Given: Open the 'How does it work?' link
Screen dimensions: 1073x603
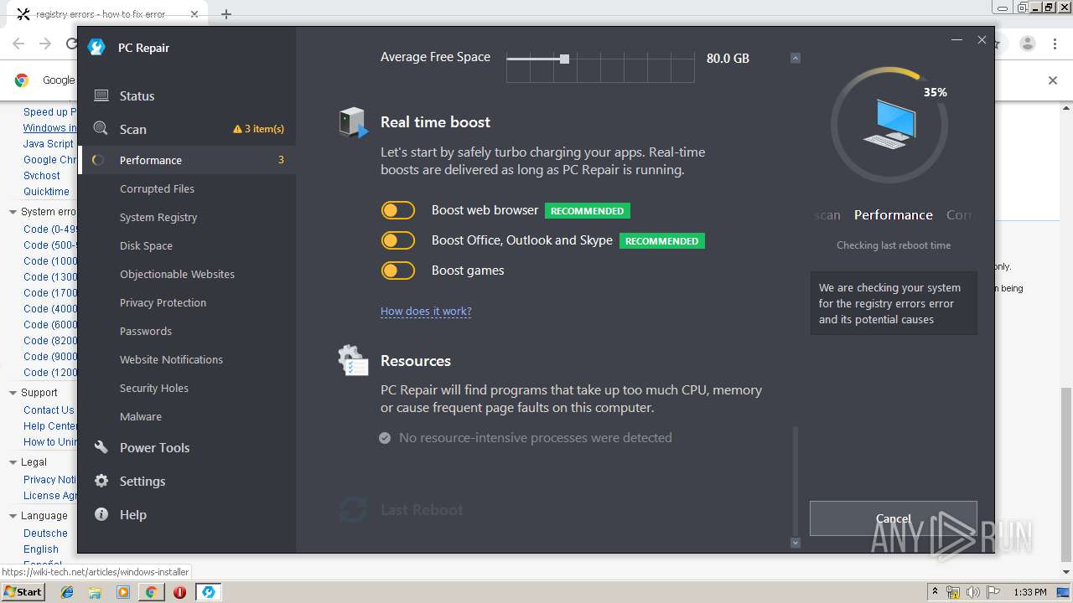Looking at the screenshot, I should (426, 311).
